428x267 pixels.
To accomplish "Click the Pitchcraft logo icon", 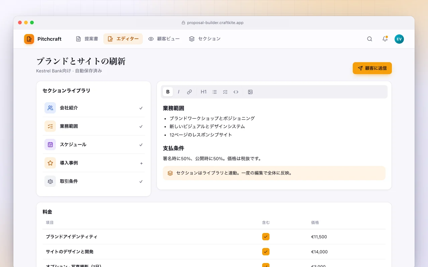I will (29, 39).
